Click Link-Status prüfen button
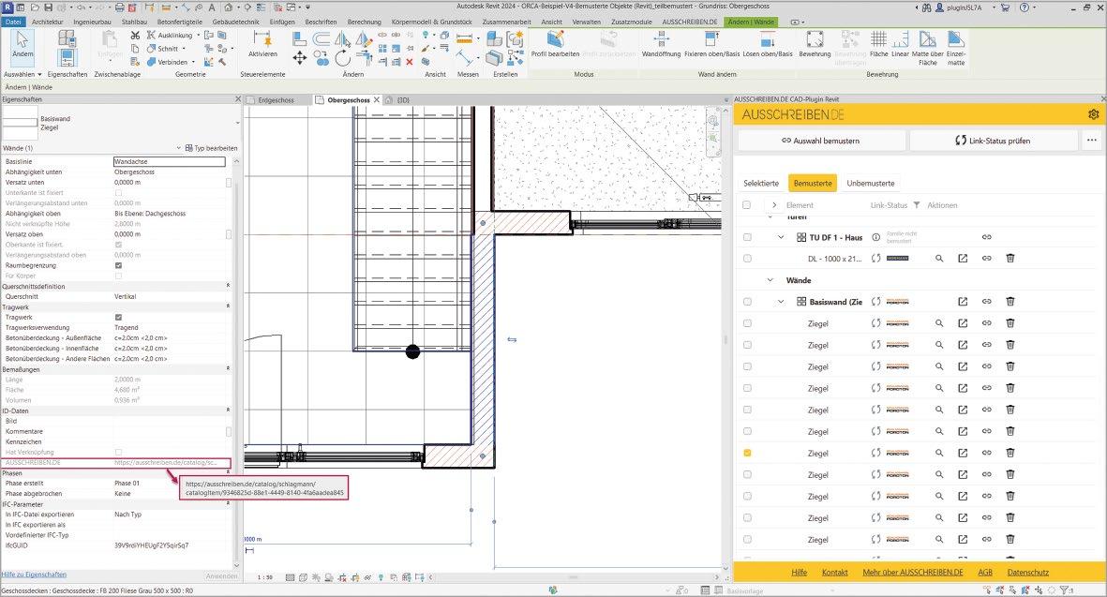This screenshot has width=1107, height=597. point(994,141)
